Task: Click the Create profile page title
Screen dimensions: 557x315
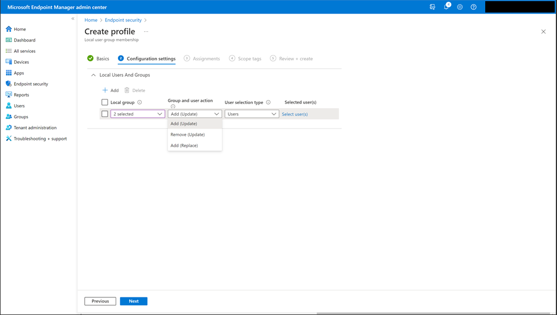Action: (x=110, y=32)
